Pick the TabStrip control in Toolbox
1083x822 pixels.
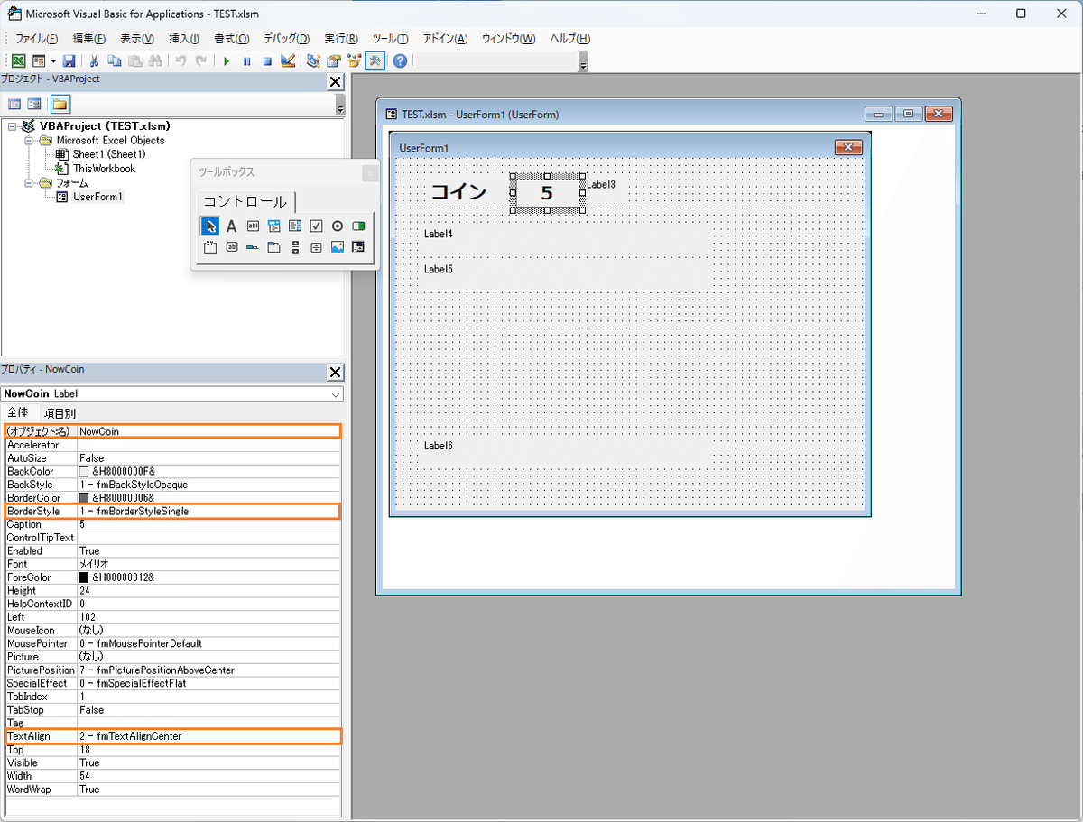[x=253, y=247]
